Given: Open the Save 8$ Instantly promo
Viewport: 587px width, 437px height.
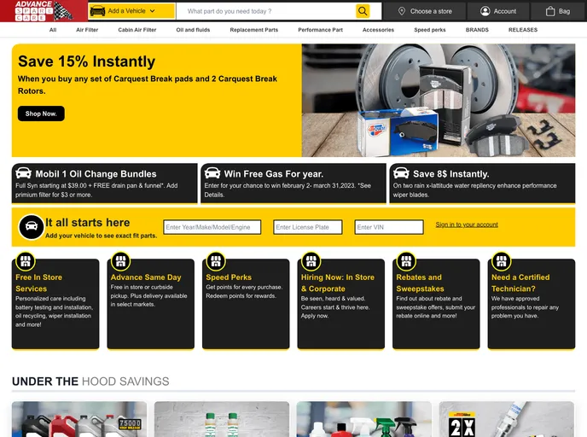Looking at the screenshot, I should 482,184.
